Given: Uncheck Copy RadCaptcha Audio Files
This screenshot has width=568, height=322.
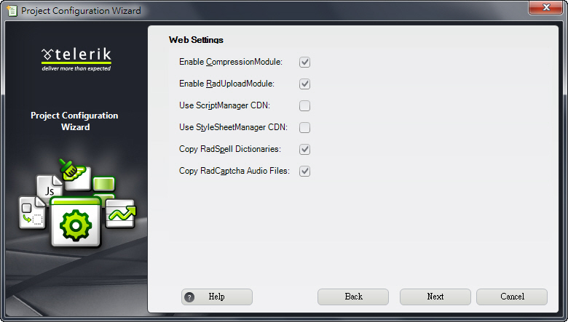Looking at the screenshot, I should (x=304, y=171).
